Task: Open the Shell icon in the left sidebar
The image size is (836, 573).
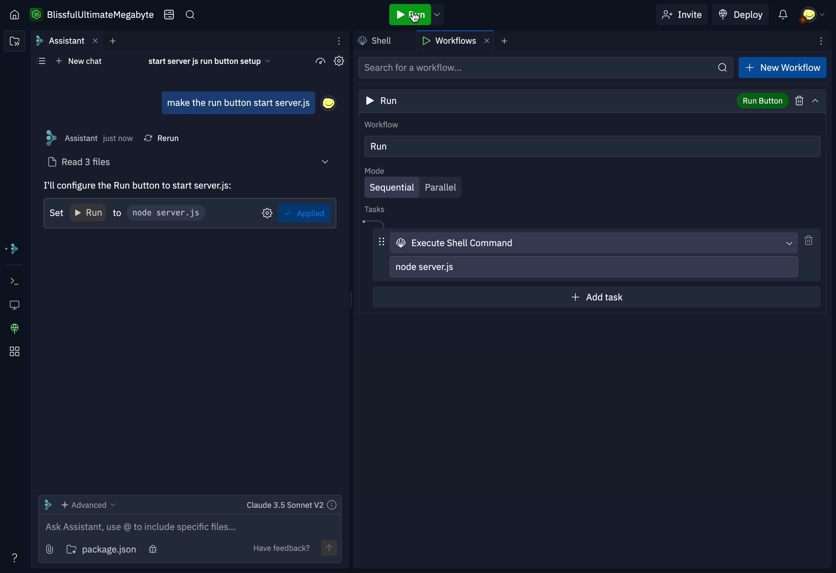Action: pos(14,281)
